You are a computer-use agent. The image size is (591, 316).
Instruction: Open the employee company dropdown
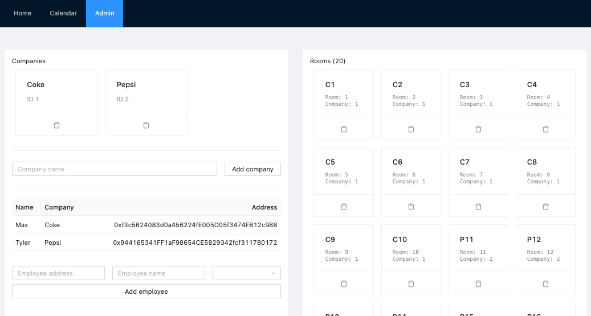pos(247,273)
